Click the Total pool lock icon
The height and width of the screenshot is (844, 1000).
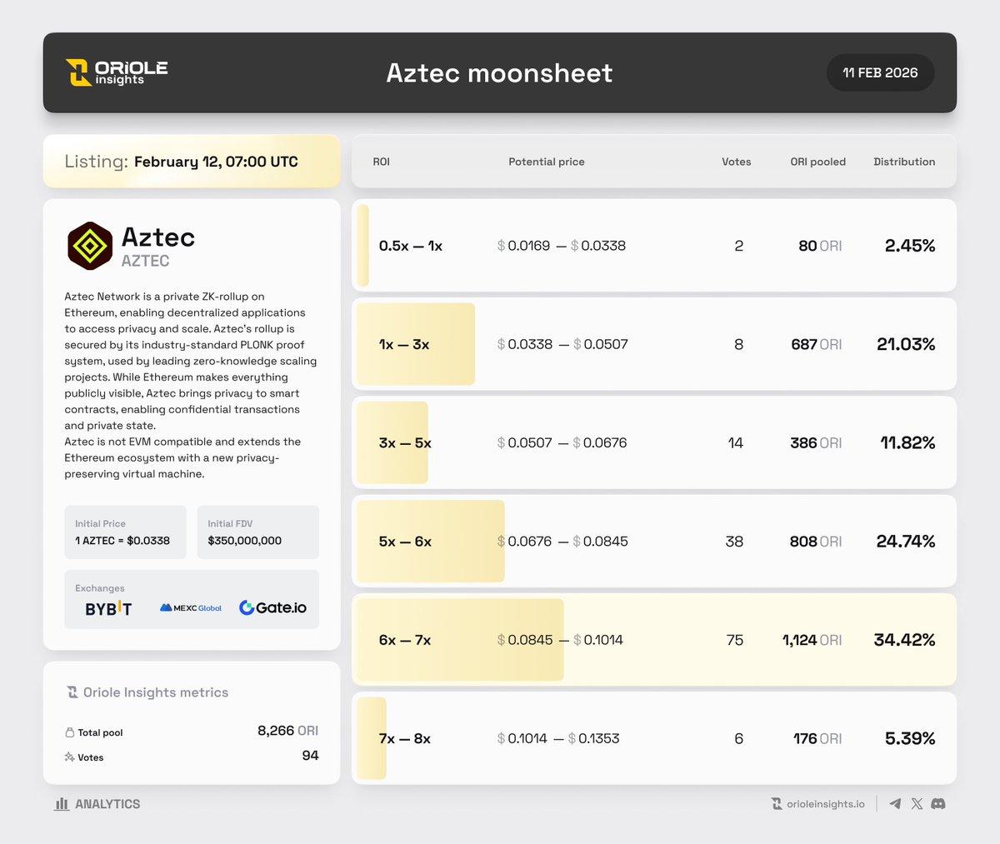coord(70,732)
